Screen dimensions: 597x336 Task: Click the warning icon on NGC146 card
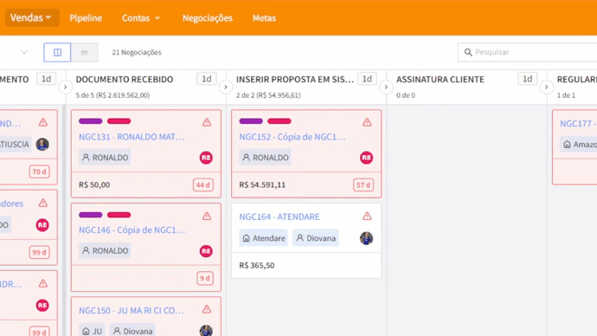pyautogui.click(x=207, y=216)
